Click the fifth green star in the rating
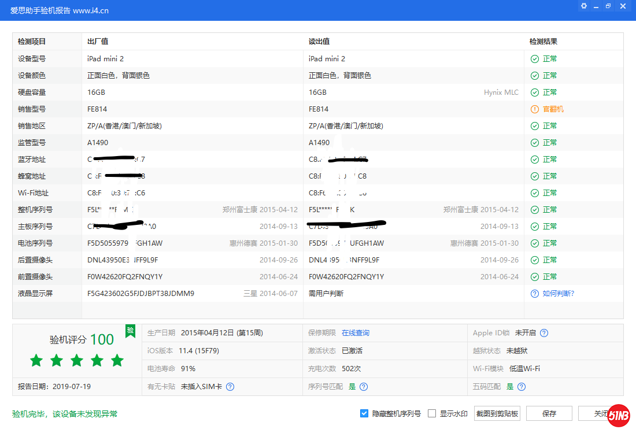This screenshot has height=433, width=636. click(117, 360)
